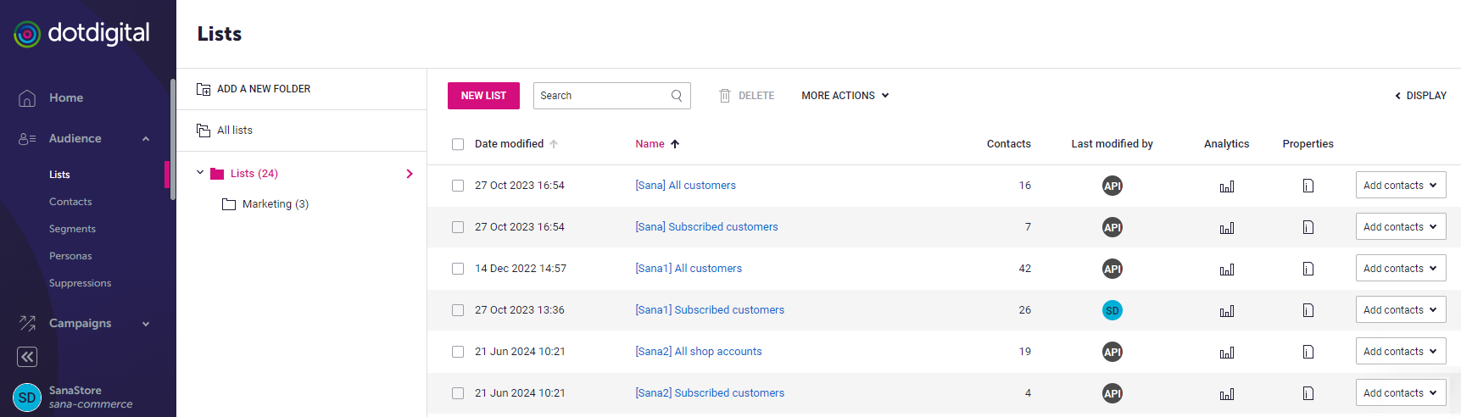View analytics for [Sana2] Subscribed customers

[x=1227, y=394]
